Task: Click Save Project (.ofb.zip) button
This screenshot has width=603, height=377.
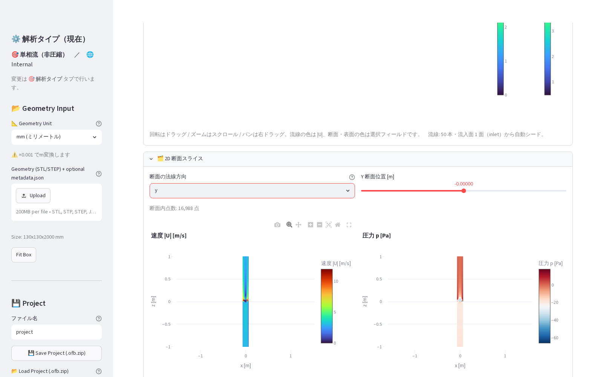Action: pyautogui.click(x=57, y=353)
